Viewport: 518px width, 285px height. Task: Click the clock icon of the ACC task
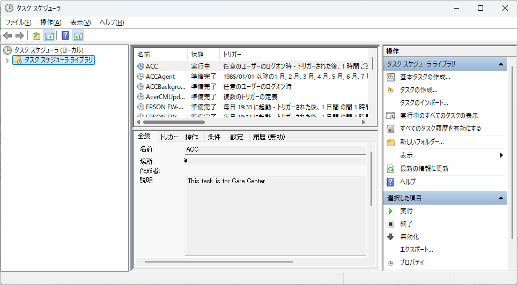pos(140,66)
